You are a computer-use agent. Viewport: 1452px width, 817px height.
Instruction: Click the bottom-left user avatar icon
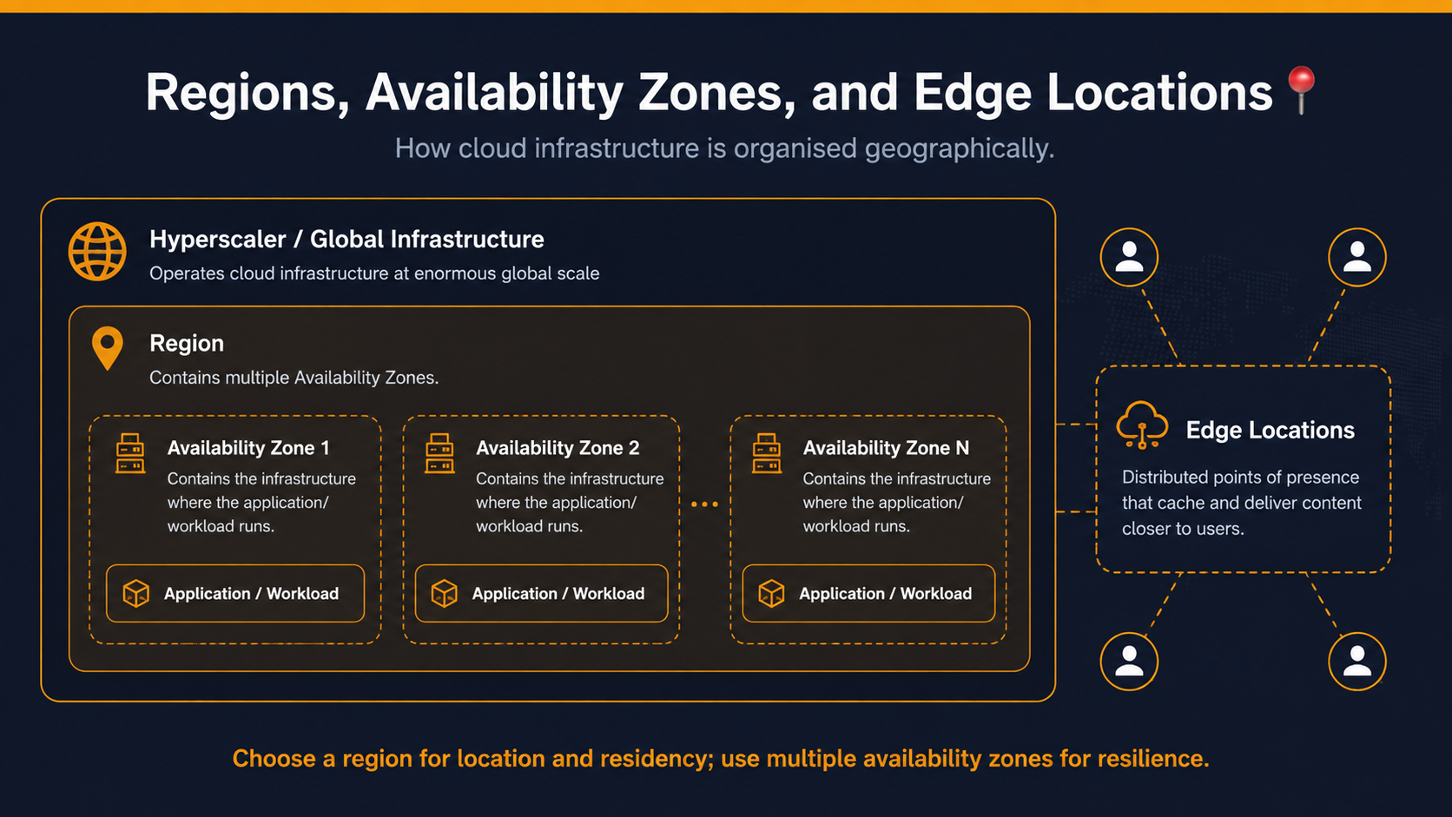coord(1129,662)
